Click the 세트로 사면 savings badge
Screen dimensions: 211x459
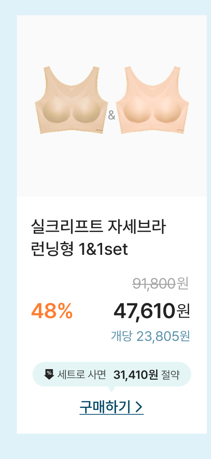pos(111,374)
